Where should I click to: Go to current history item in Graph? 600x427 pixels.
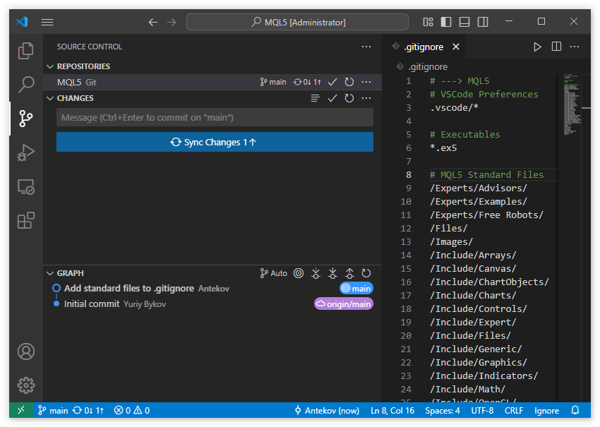click(299, 273)
